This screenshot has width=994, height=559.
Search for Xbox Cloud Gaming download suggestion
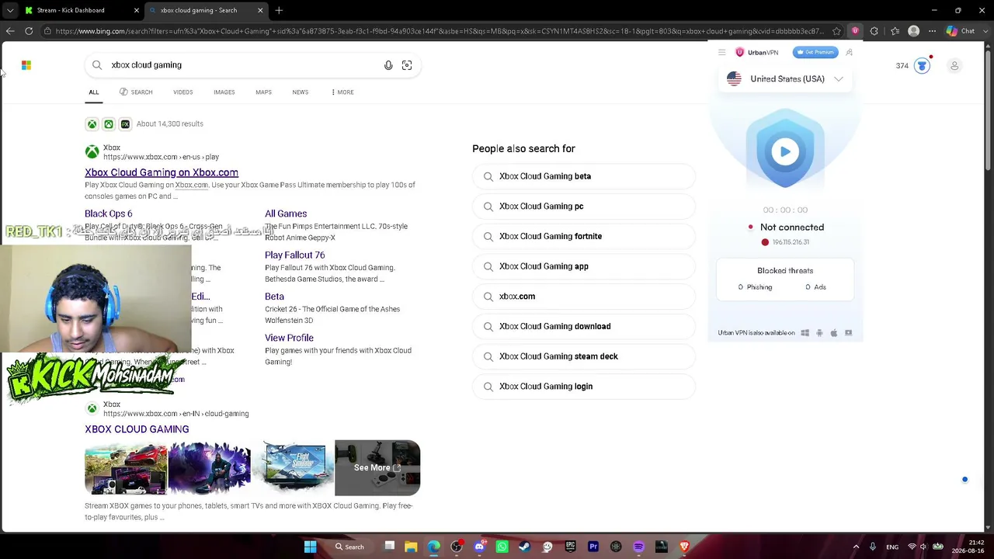click(584, 327)
